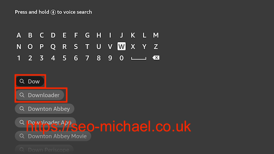Screen dimensions: 274x154
Task: Select the number 5 key
Action: pos(65,58)
